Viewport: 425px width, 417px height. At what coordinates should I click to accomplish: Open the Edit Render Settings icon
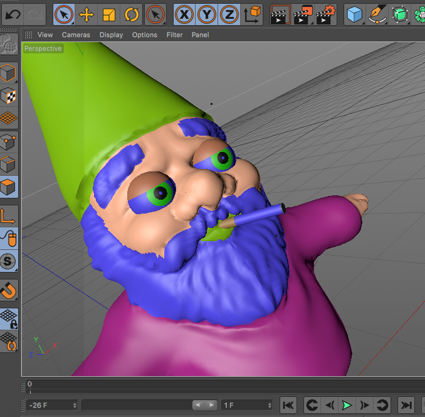(326, 14)
